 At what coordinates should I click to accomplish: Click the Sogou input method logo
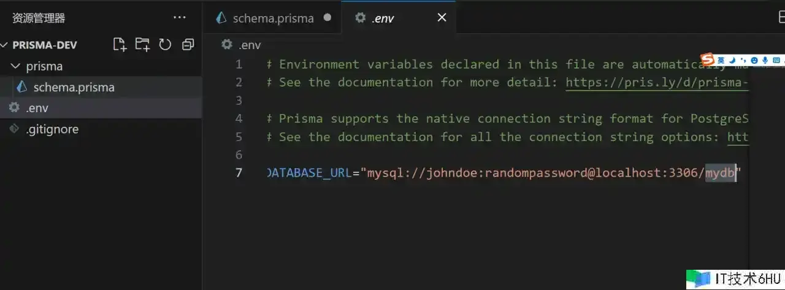(x=708, y=60)
